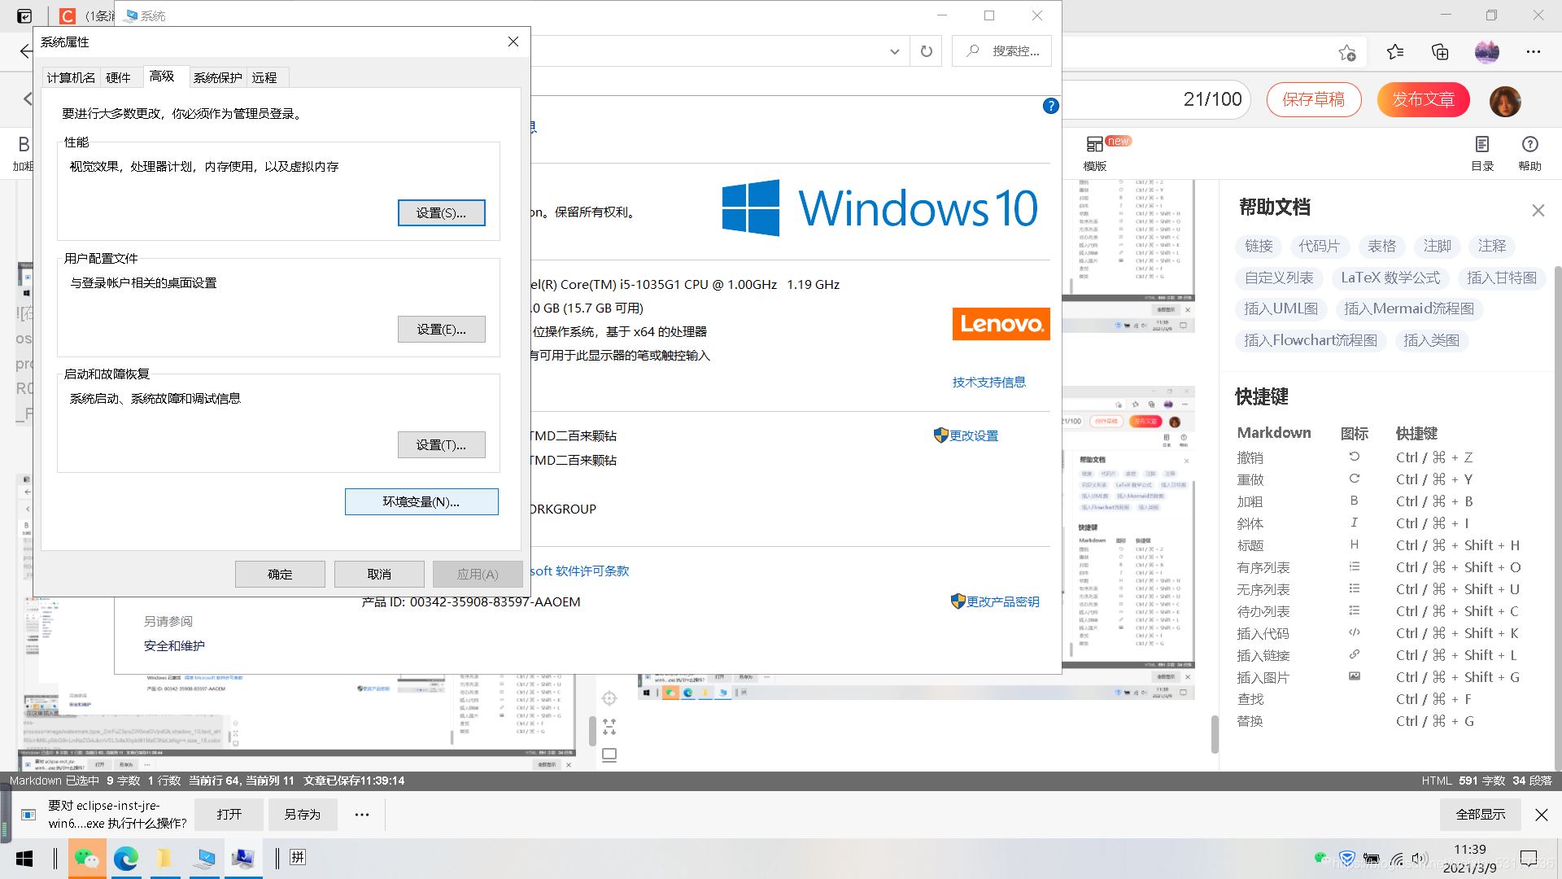Switch to the 硬件 tab
The height and width of the screenshot is (879, 1562).
pos(118,77)
